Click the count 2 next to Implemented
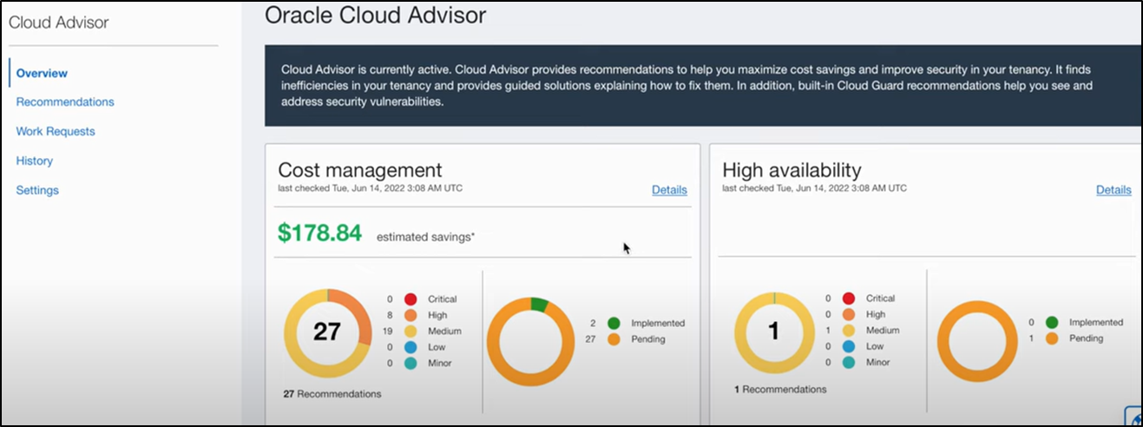This screenshot has height=427, width=1143. click(594, 323)
